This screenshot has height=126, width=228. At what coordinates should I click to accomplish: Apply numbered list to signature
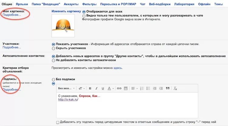pyautogui.click(x=142, y=88)
